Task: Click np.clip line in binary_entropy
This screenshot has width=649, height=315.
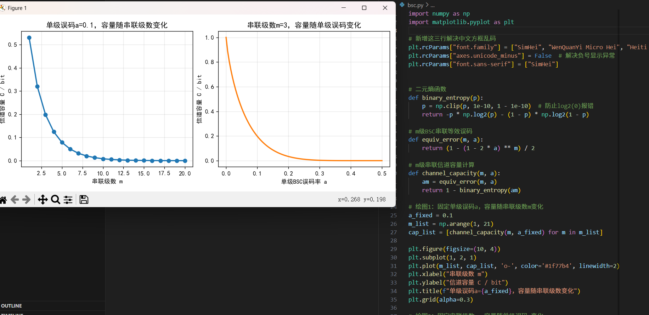Action: pyautogui.click(x=508, y=106)
